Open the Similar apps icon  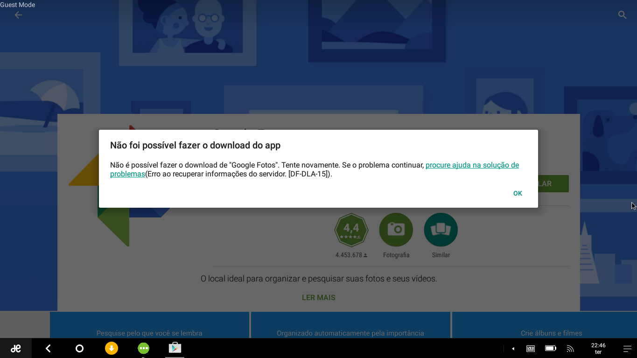(x=441, y=230)
